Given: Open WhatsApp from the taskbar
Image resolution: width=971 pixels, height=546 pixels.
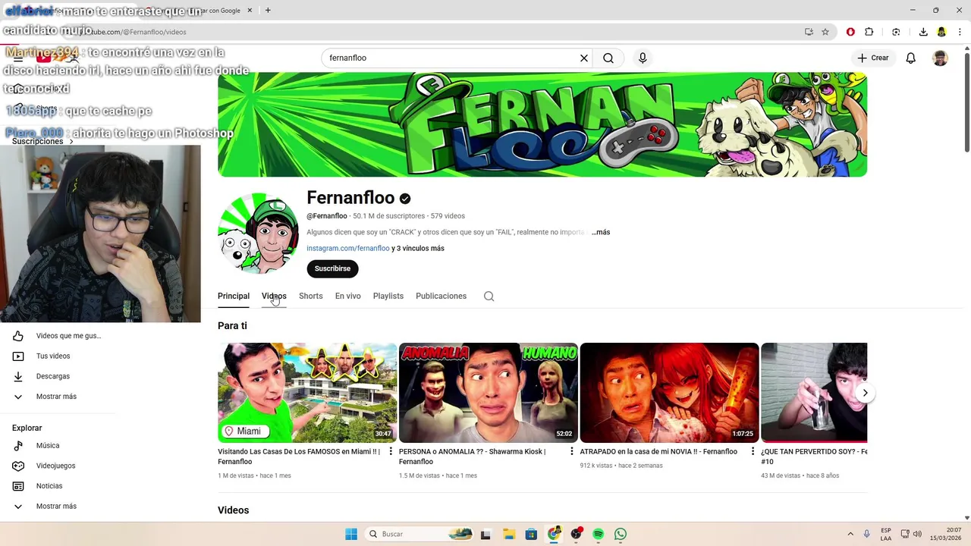Looking at the screenshot, I should point(621,534).
